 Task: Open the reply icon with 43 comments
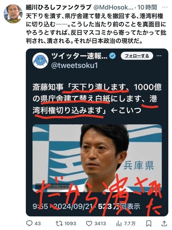(29, 224)
